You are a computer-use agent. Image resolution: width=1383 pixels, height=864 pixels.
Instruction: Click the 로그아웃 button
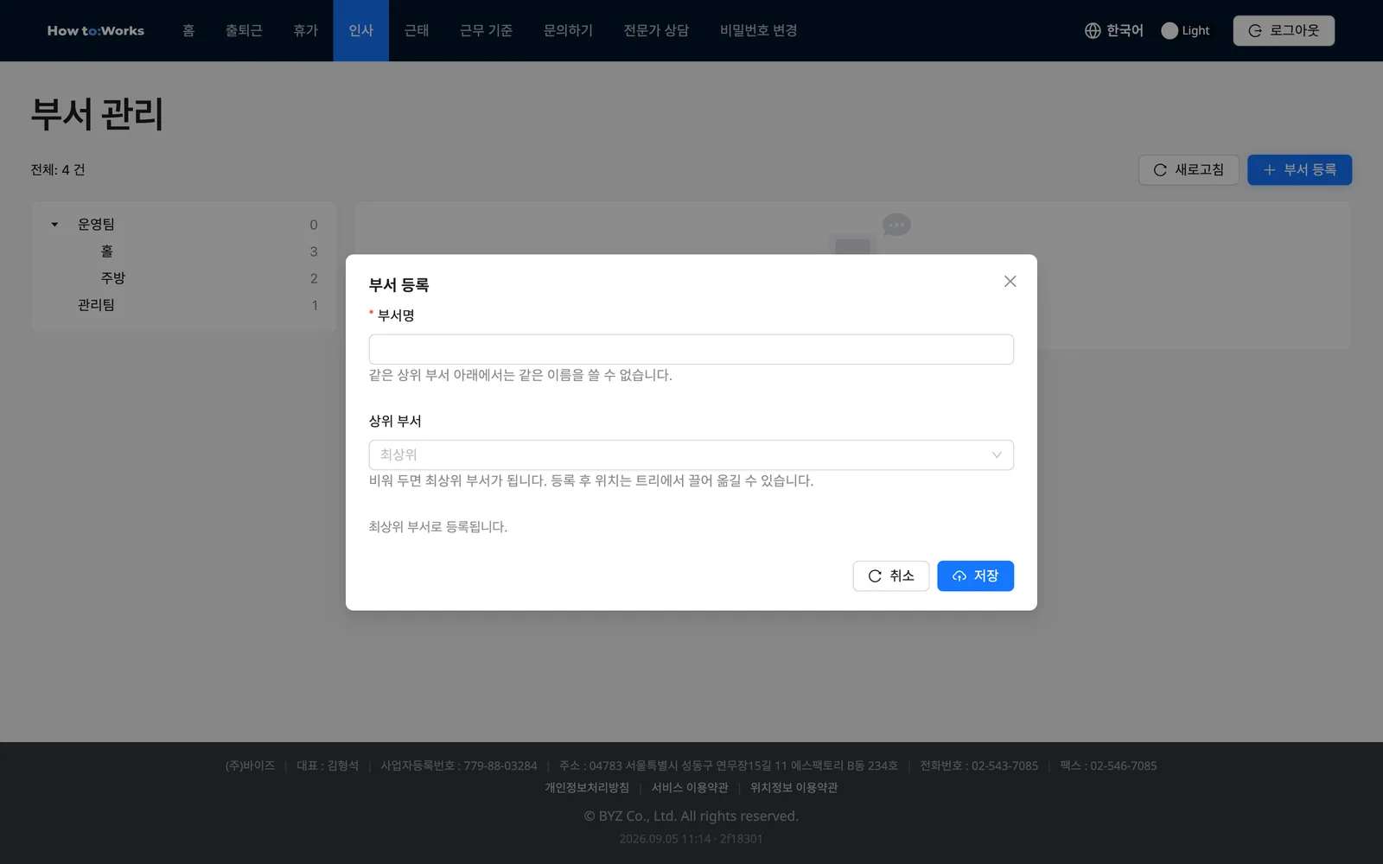click(x=1284, y=30)
